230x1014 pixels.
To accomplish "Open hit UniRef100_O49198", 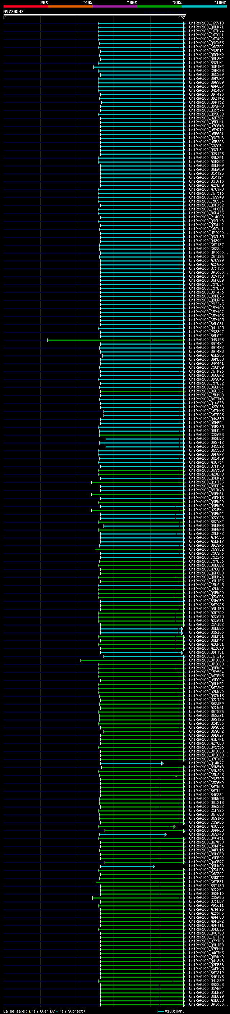I will click(x=206, y=340).
